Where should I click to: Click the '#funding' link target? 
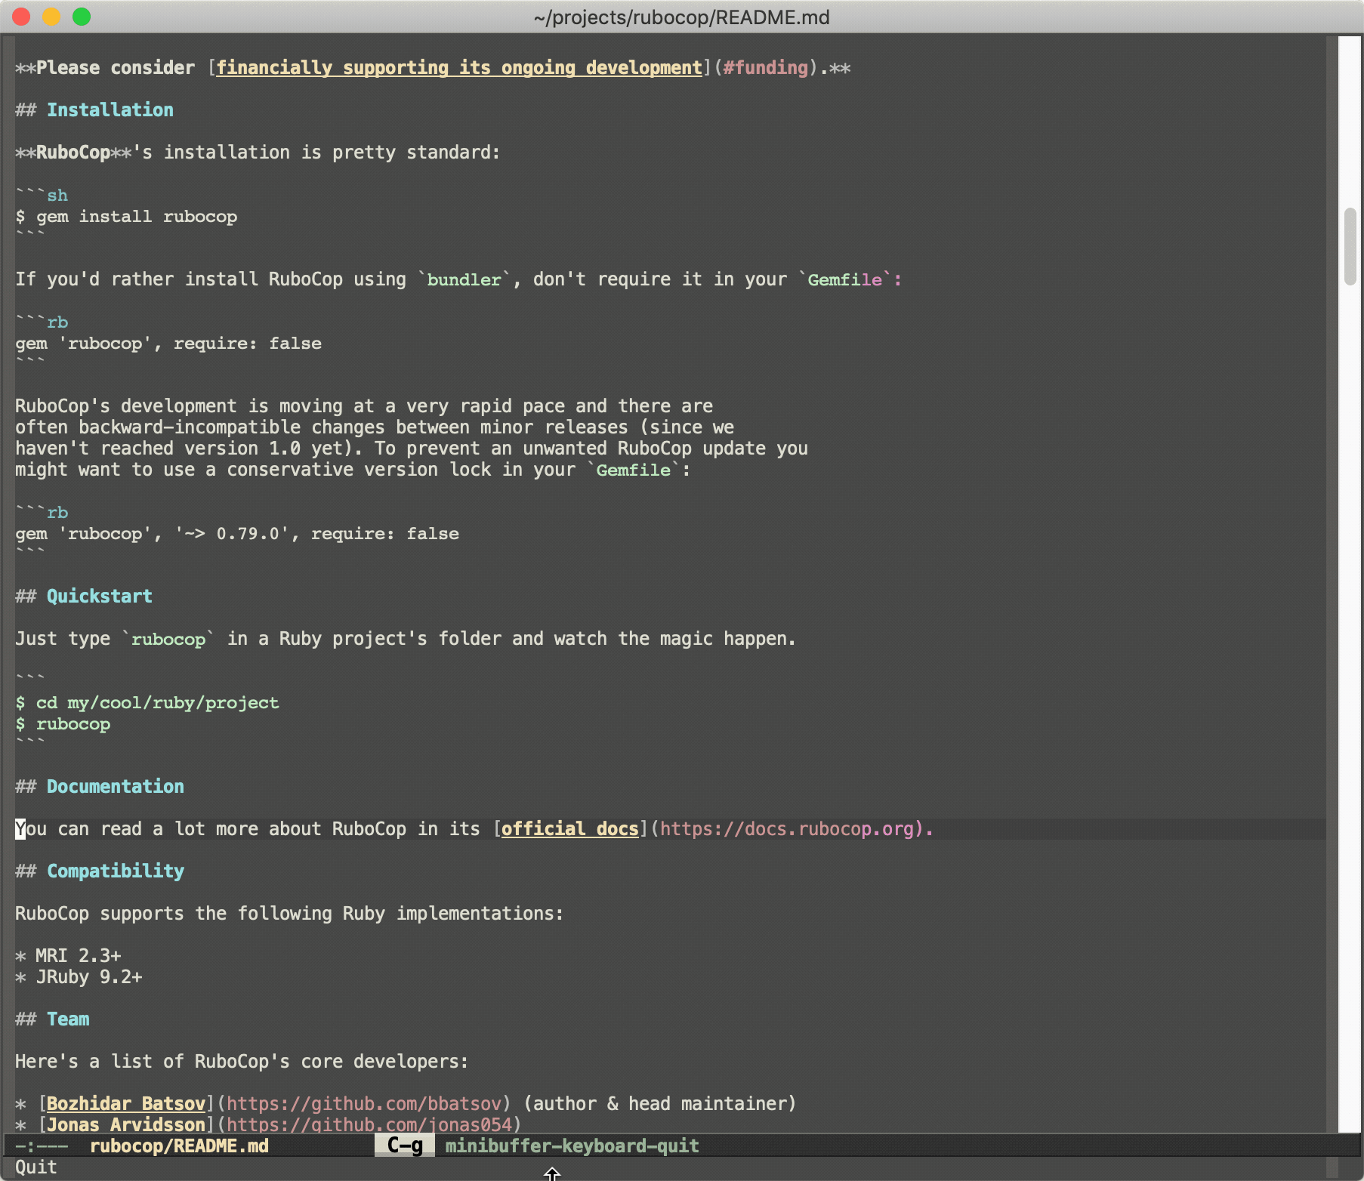pos(766,68)
